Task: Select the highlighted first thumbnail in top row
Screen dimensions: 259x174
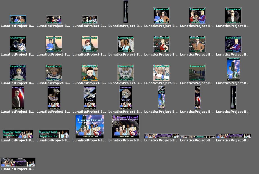Action: (x=18, y=19)
